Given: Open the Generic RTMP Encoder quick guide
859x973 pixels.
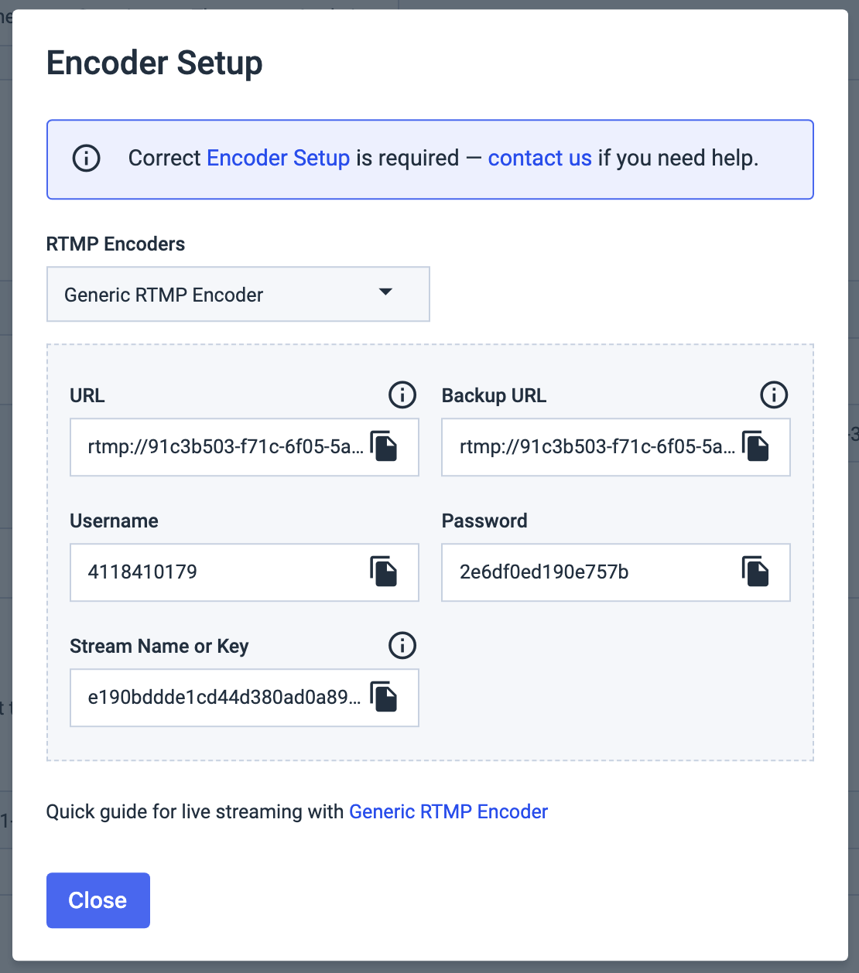Looking at the screenshot, I should coord(448,811).
